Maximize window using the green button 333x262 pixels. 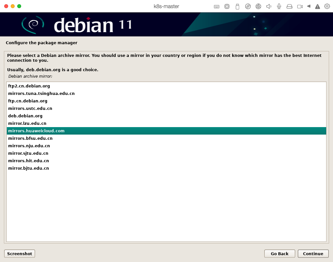[19, 6]
